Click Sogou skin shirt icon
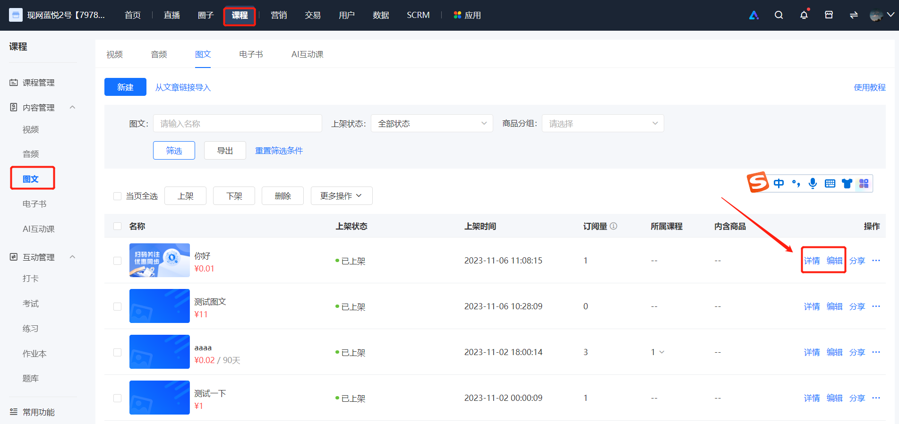The width and height of the screenshot is (899, 424). coord(847,183)
